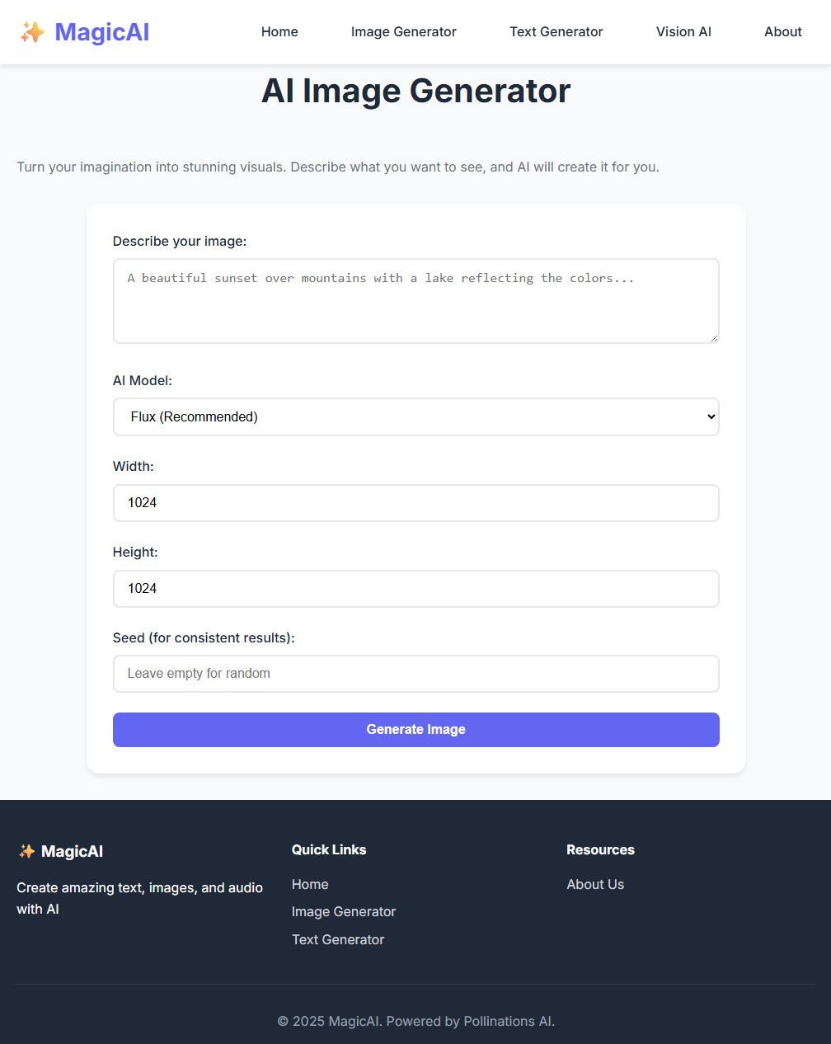Click the footer MagicAI brand name

click(72, 852)
